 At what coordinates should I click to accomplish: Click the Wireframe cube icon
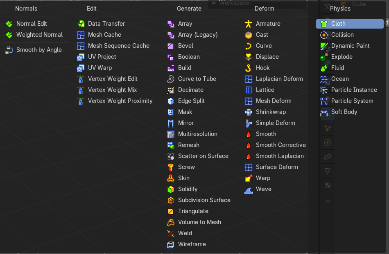click(x=171, y=244)
